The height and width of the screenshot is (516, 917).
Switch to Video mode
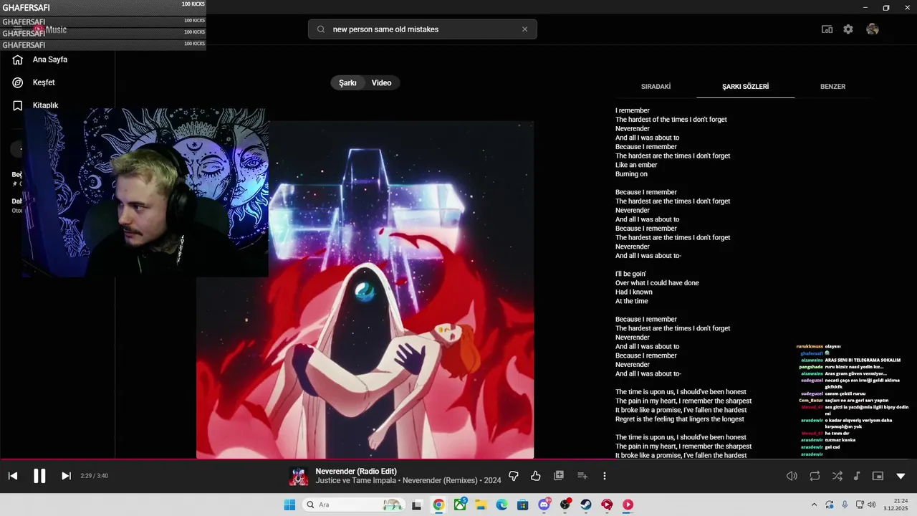(381, 83)
